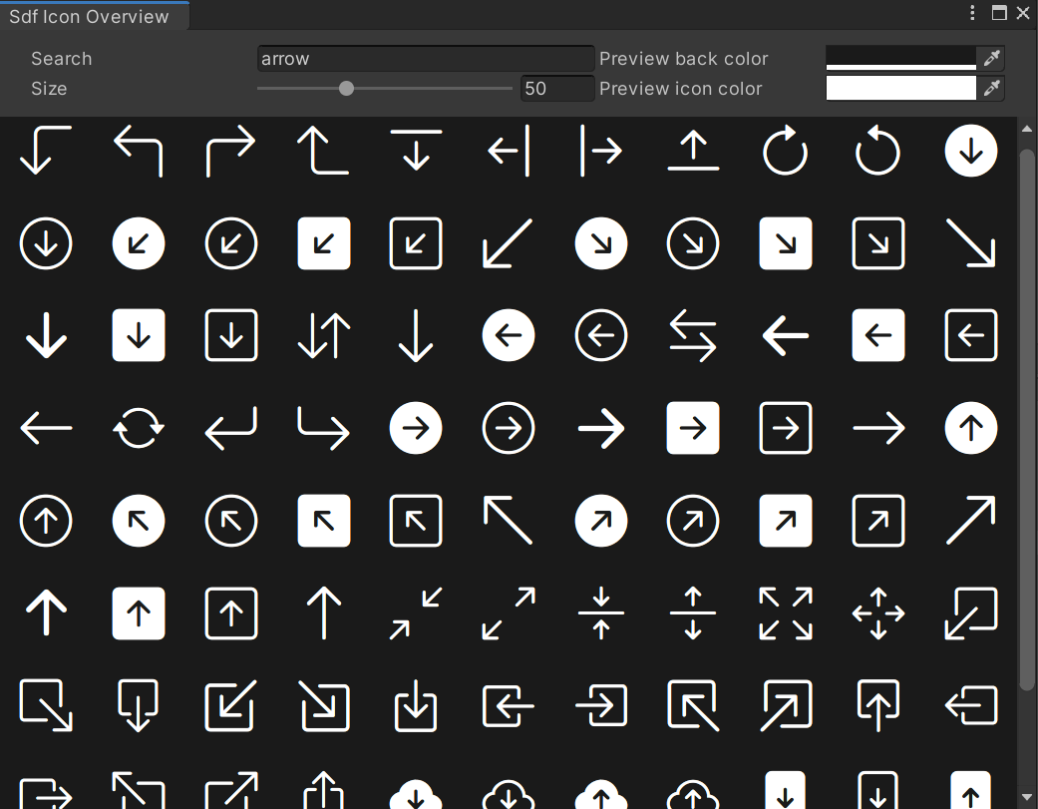Viewport: 1038px width, 809px height.
Task: Click the scrollbar up arrow
Action: point(1027,129)
